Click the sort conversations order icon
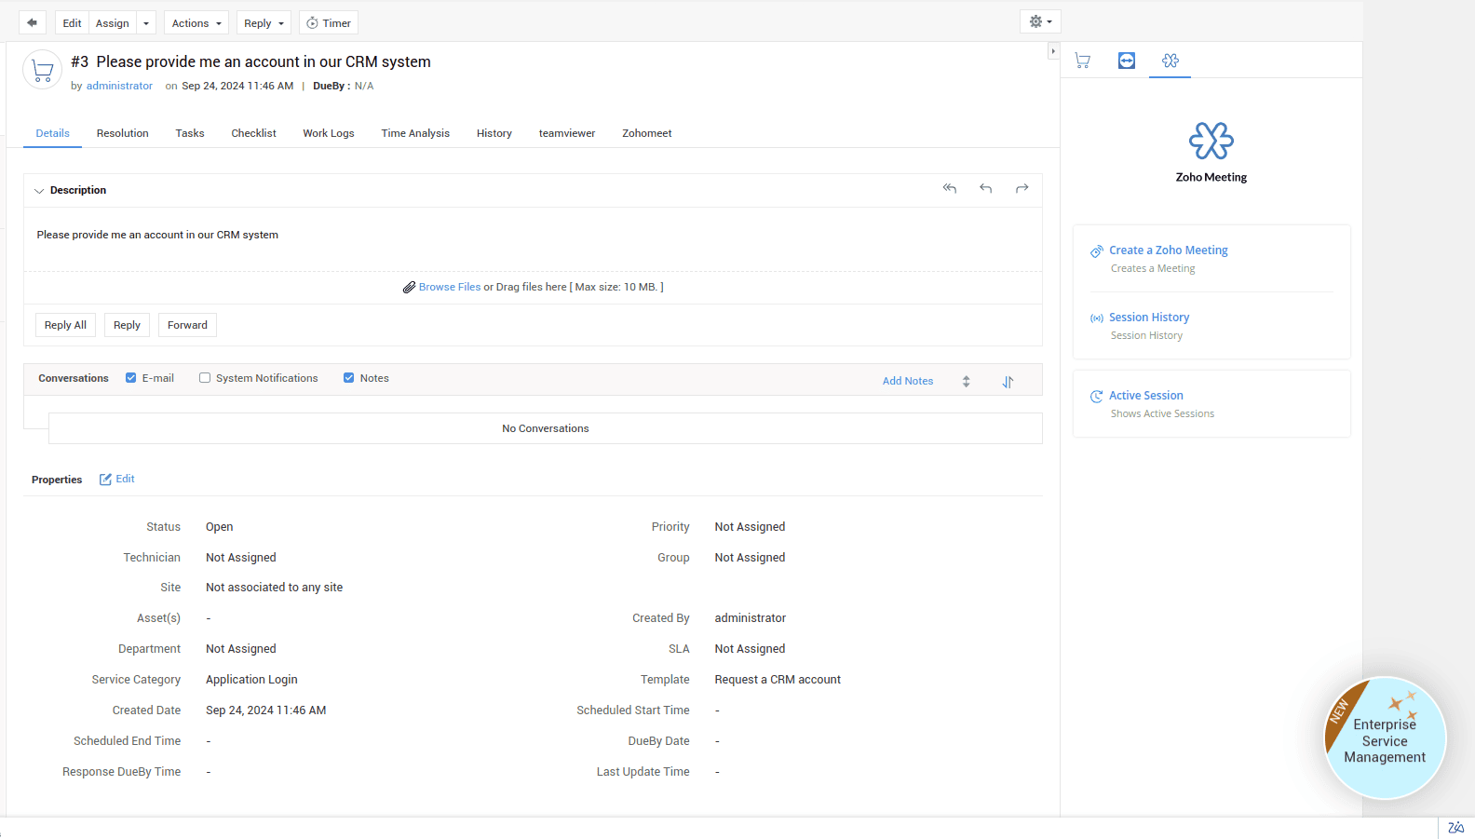Image resolution: width=1475 pixels, height=839 pixels. (x=1008, y=382)
